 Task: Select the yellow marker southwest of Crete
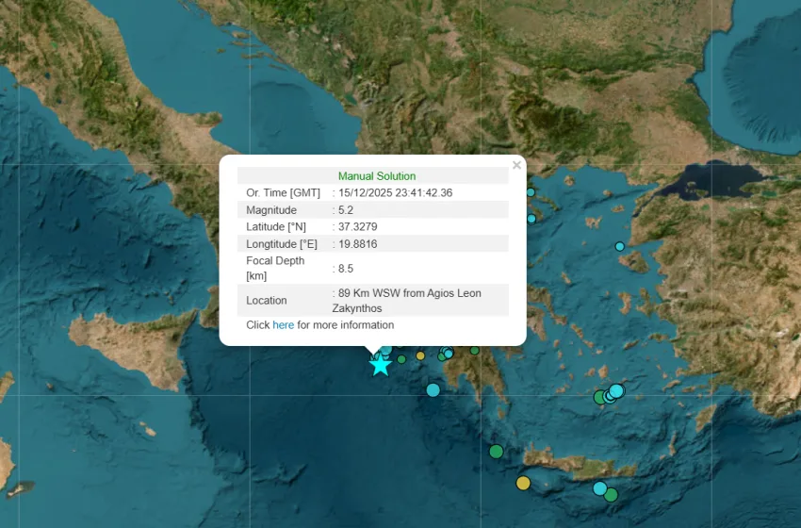click(x=523, y=483)
